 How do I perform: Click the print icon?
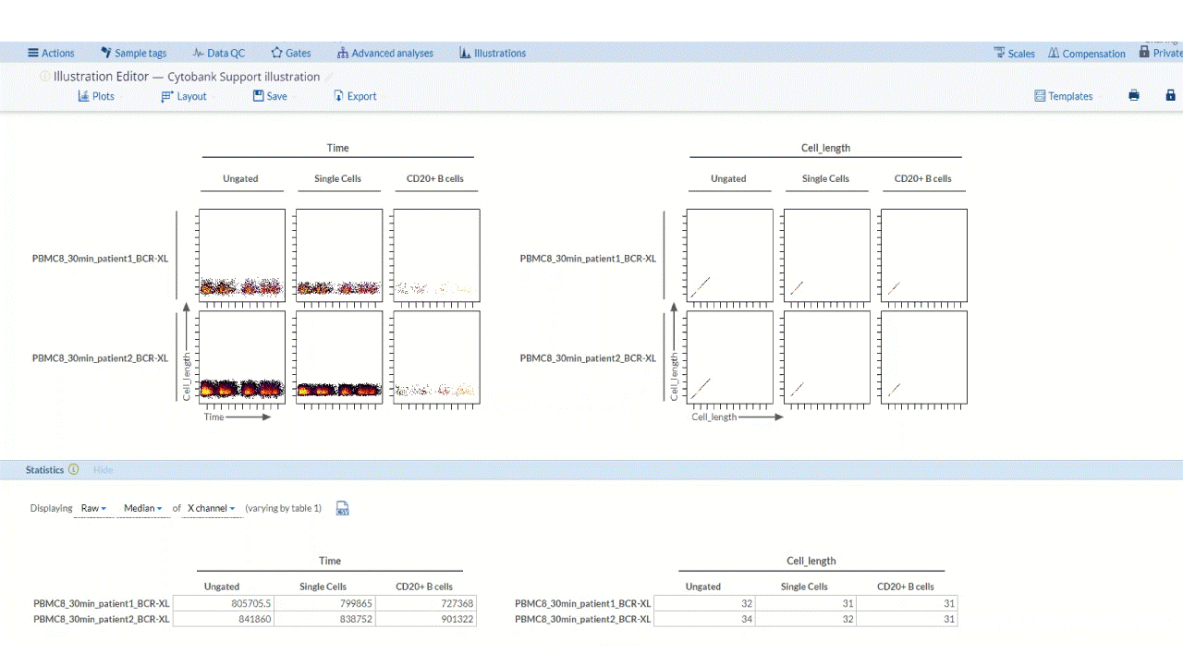[x=1134, y=96]
